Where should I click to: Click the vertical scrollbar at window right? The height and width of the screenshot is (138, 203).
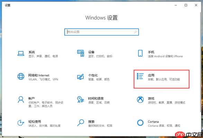201,62
